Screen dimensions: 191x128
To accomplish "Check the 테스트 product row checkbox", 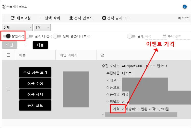I will [x=8, y=90].
